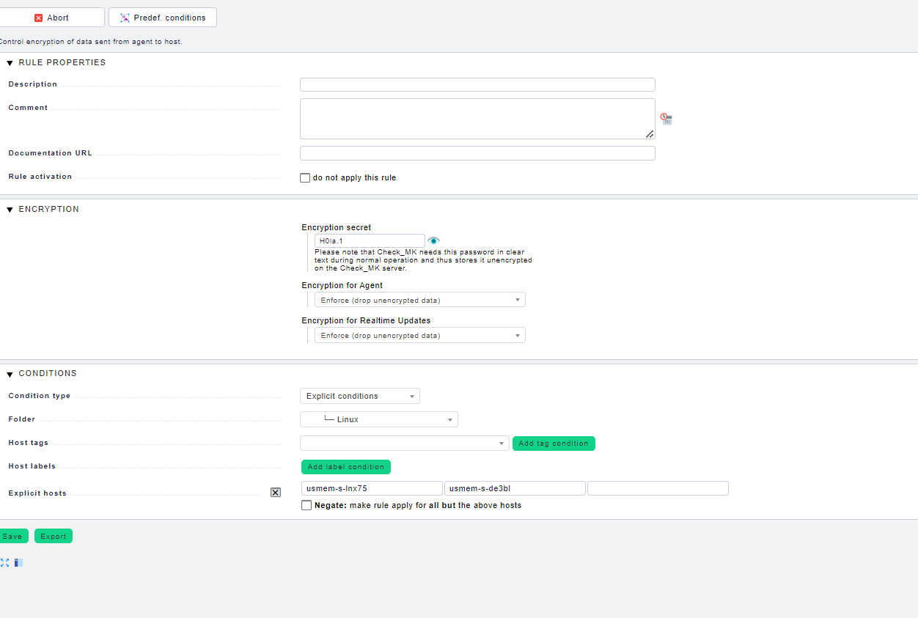Show encryption secret with eye icon
This screenshot has width=918, height=618.
coord(433,240)
